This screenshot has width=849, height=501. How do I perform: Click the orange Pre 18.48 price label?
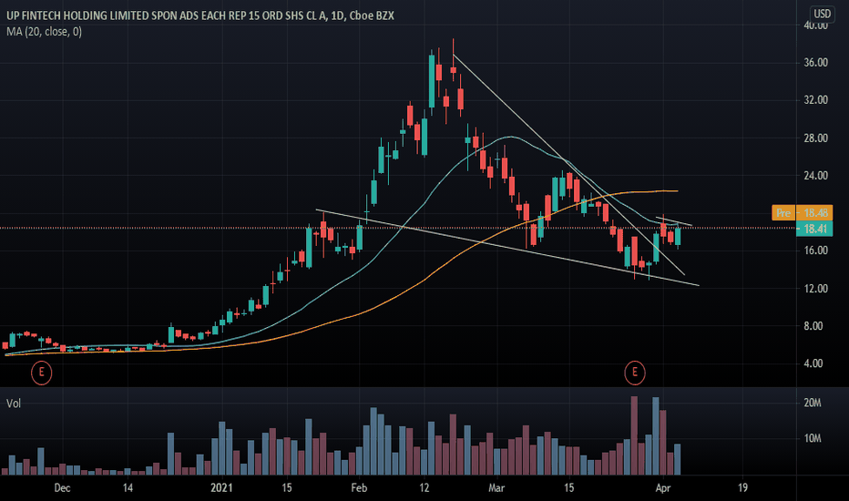[x=803, y=212]
